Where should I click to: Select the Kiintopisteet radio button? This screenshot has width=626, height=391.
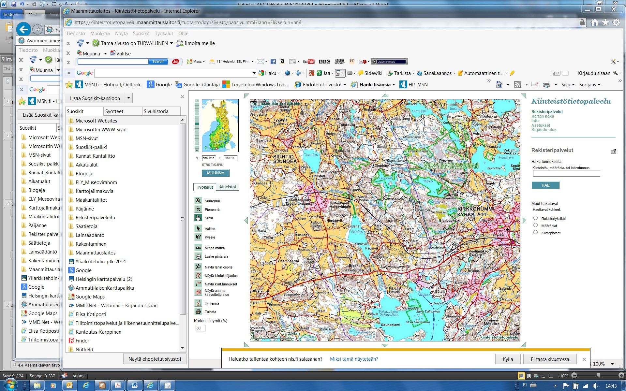point(535,232)
